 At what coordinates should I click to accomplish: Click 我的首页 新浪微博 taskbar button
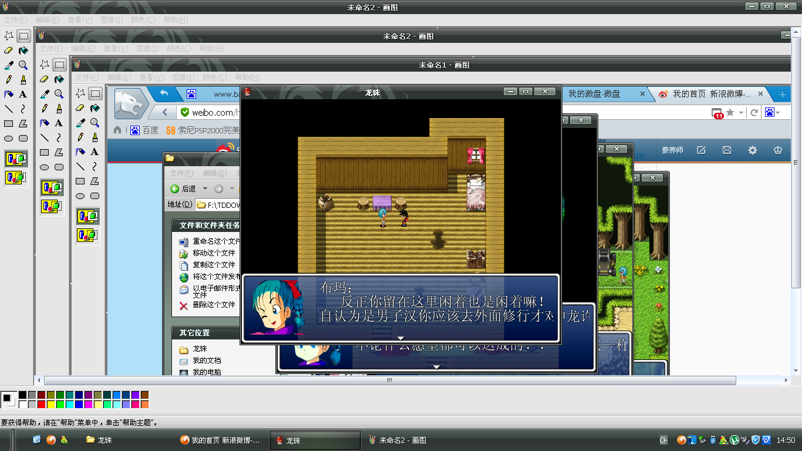pyautogui.click(x=221, y=440)
